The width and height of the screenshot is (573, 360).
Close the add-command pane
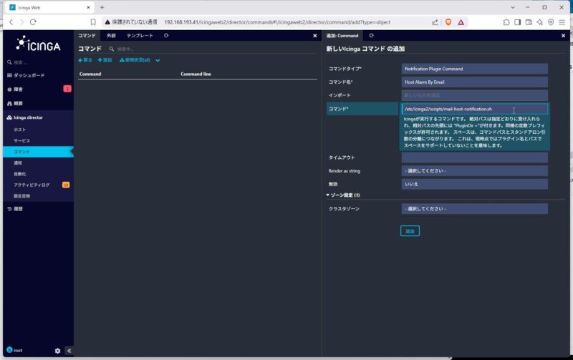point(563,36)
